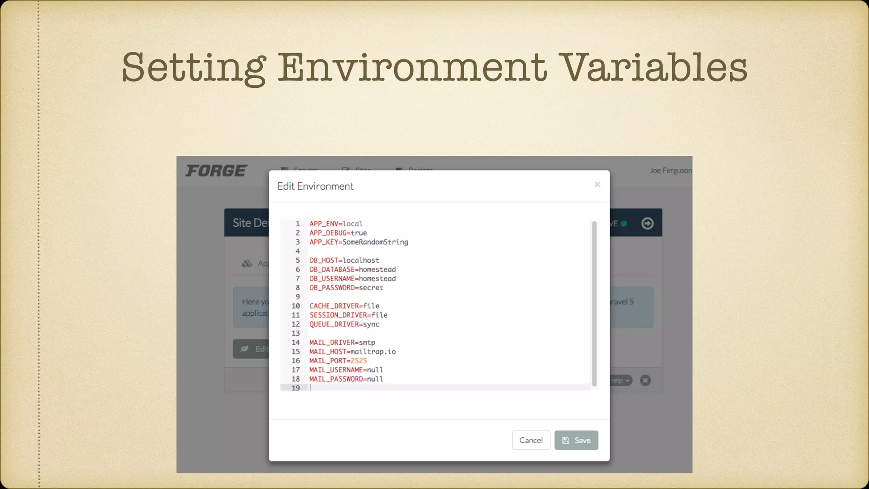The width and height of the screenshot is (869, 489).
Task: Click the circled X icon behind dialog
Action: pyautogui.click(x=645, y=380)
